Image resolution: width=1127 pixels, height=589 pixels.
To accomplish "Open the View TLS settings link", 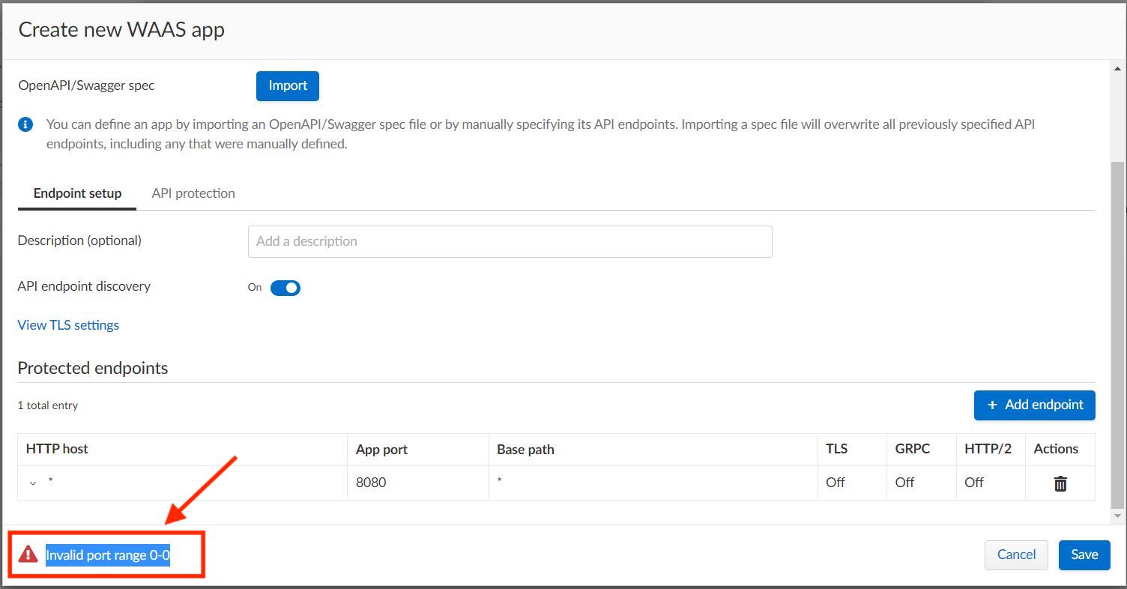I will (x=68, y=325).
